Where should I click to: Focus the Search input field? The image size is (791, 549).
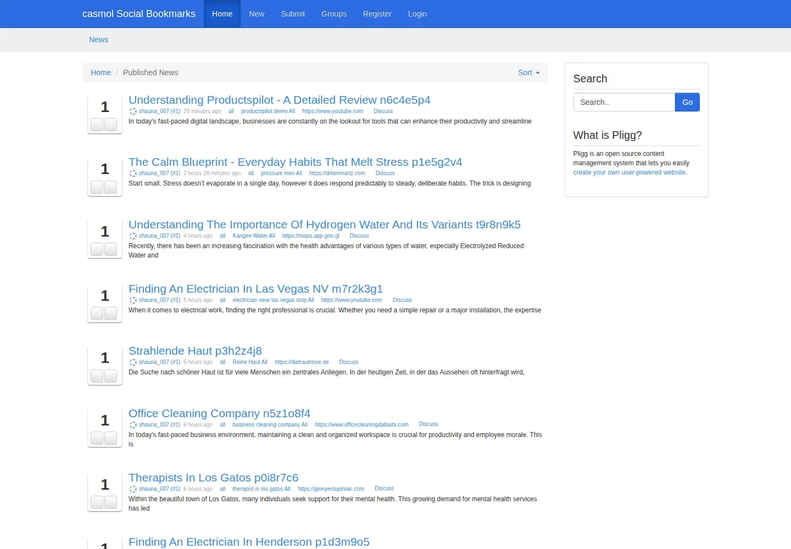[624, 102]
